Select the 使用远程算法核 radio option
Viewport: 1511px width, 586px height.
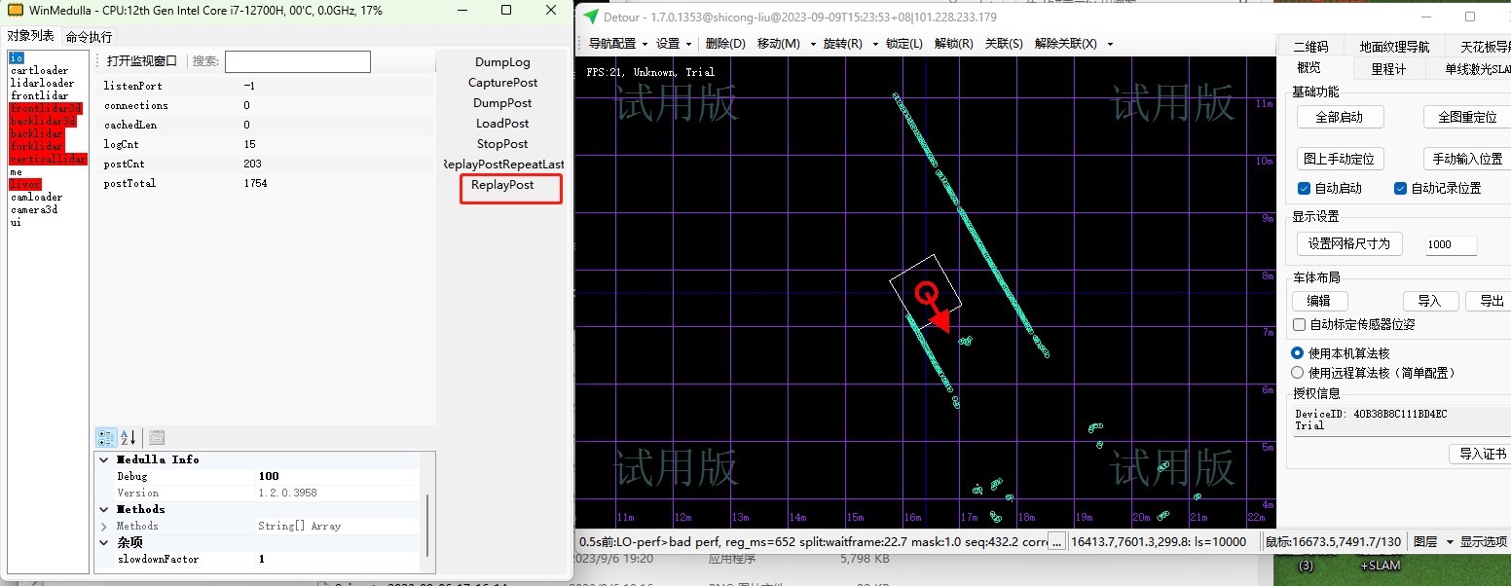point(1297,372)
